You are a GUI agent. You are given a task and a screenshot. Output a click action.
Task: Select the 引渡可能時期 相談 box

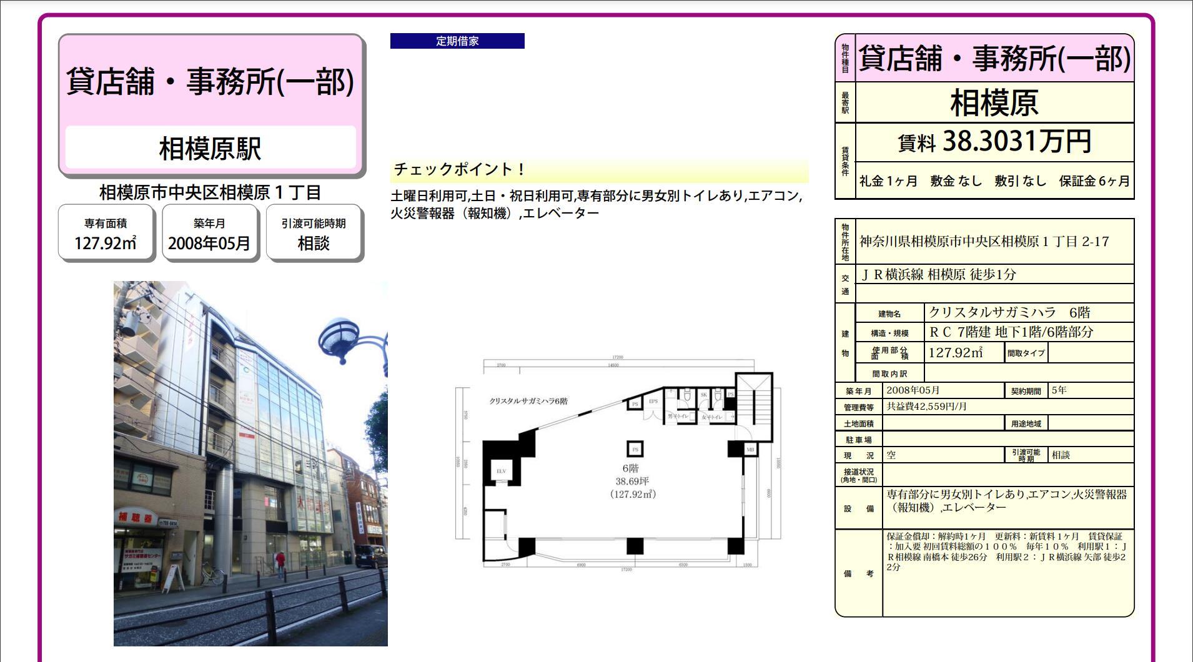[x=314, y=233]
